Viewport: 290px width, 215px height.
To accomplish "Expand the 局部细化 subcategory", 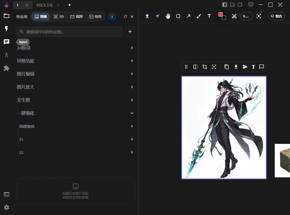I will click(76, 126).
